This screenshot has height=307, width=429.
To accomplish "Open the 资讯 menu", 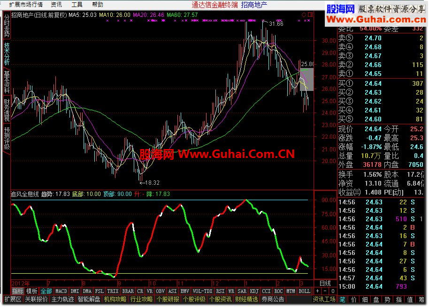I will (56, 5).
